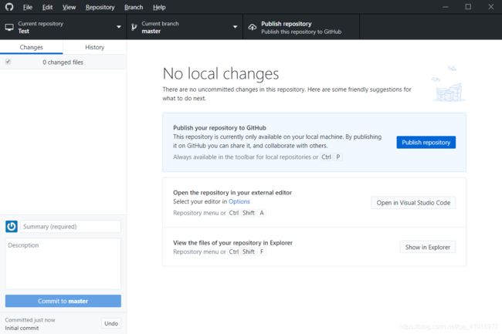Viewport: 502px width, 334px height.
Task: Undo the Initial commit
Action: [x=111, y=323]
